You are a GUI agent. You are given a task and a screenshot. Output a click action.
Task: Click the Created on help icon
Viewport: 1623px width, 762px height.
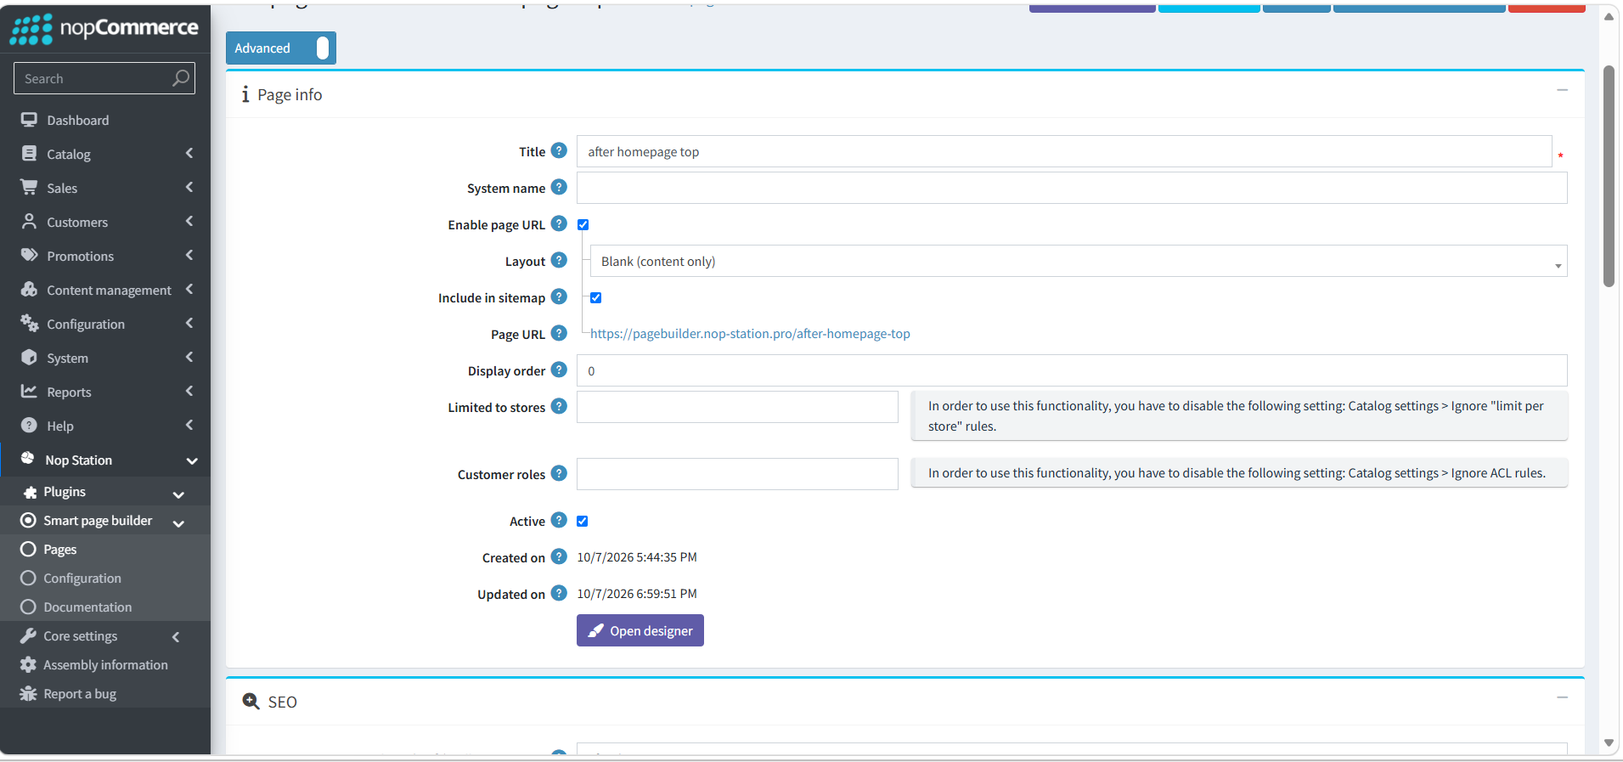point(559,556)
